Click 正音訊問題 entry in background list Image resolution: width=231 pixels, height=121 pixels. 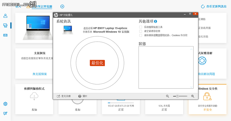[204, 28]
